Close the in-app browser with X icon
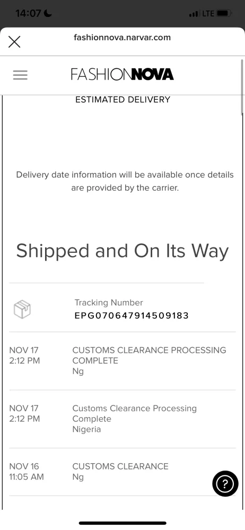Screen dimensions: 245x530 pos(14,42)
